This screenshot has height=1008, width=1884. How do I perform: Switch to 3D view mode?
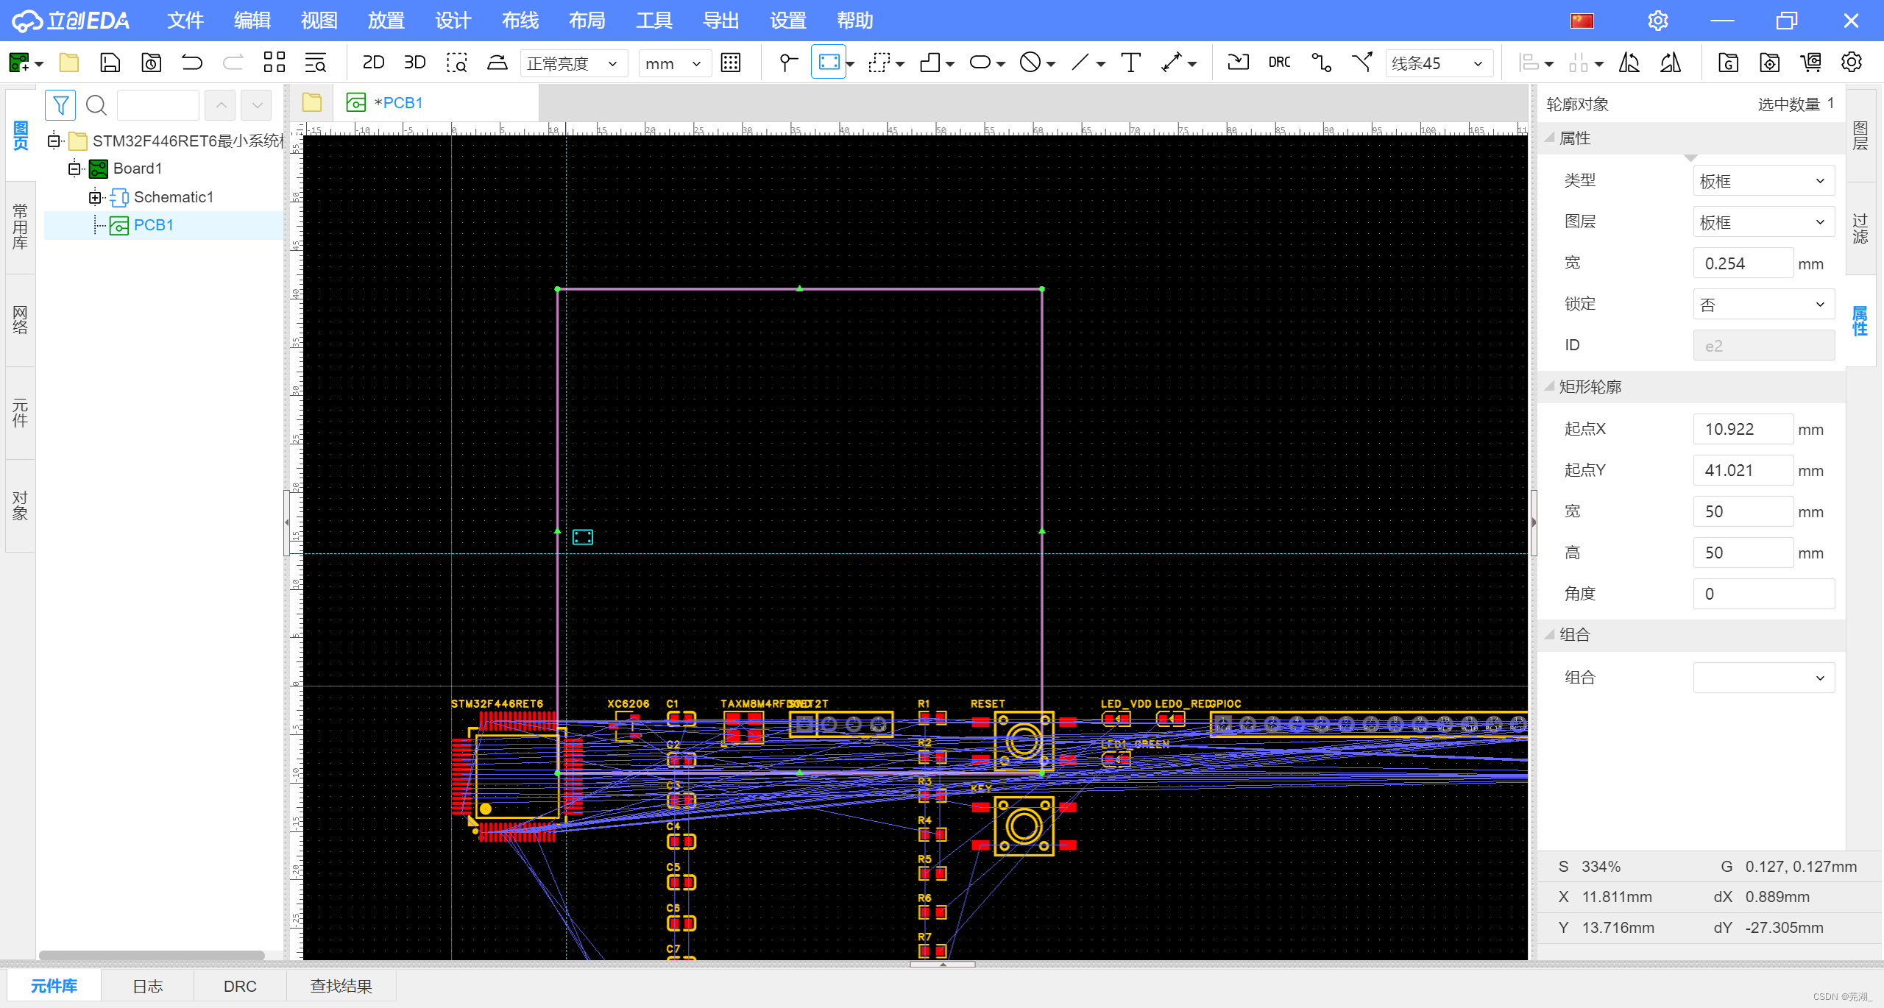point(414,63)
